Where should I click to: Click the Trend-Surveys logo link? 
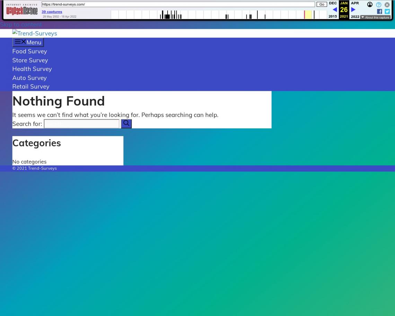[x=35, y=33]
